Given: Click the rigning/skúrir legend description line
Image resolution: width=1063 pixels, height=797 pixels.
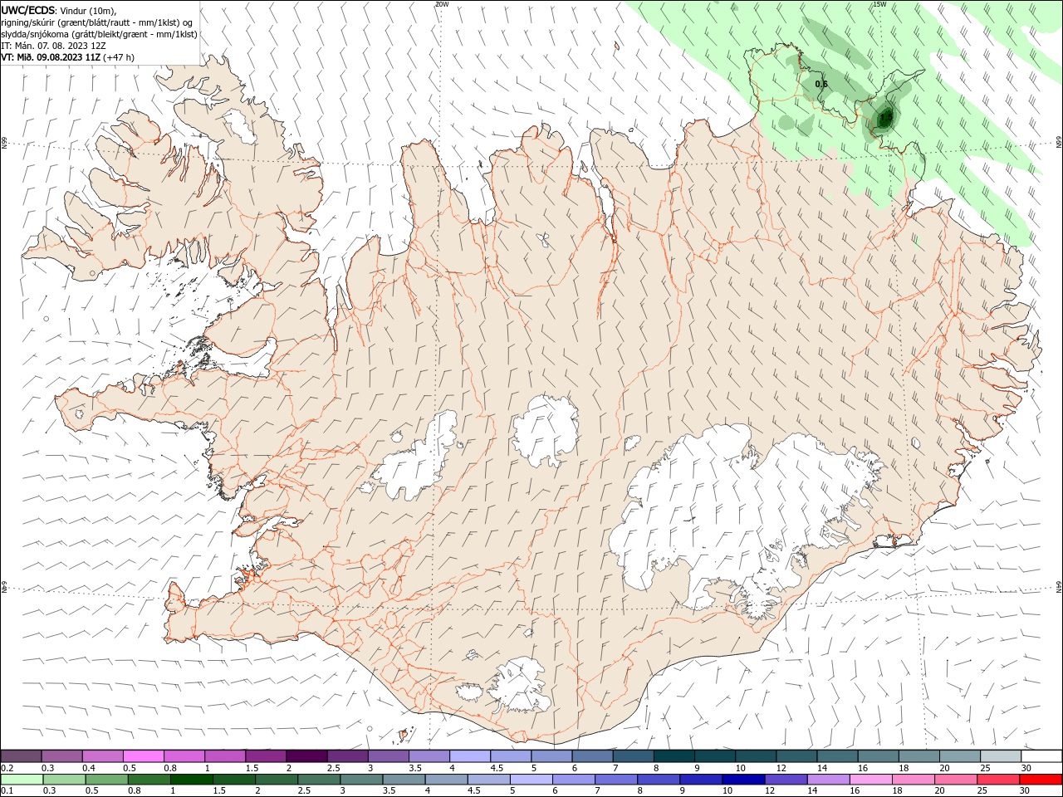Looking at the screenshot, I should (97, 22).
